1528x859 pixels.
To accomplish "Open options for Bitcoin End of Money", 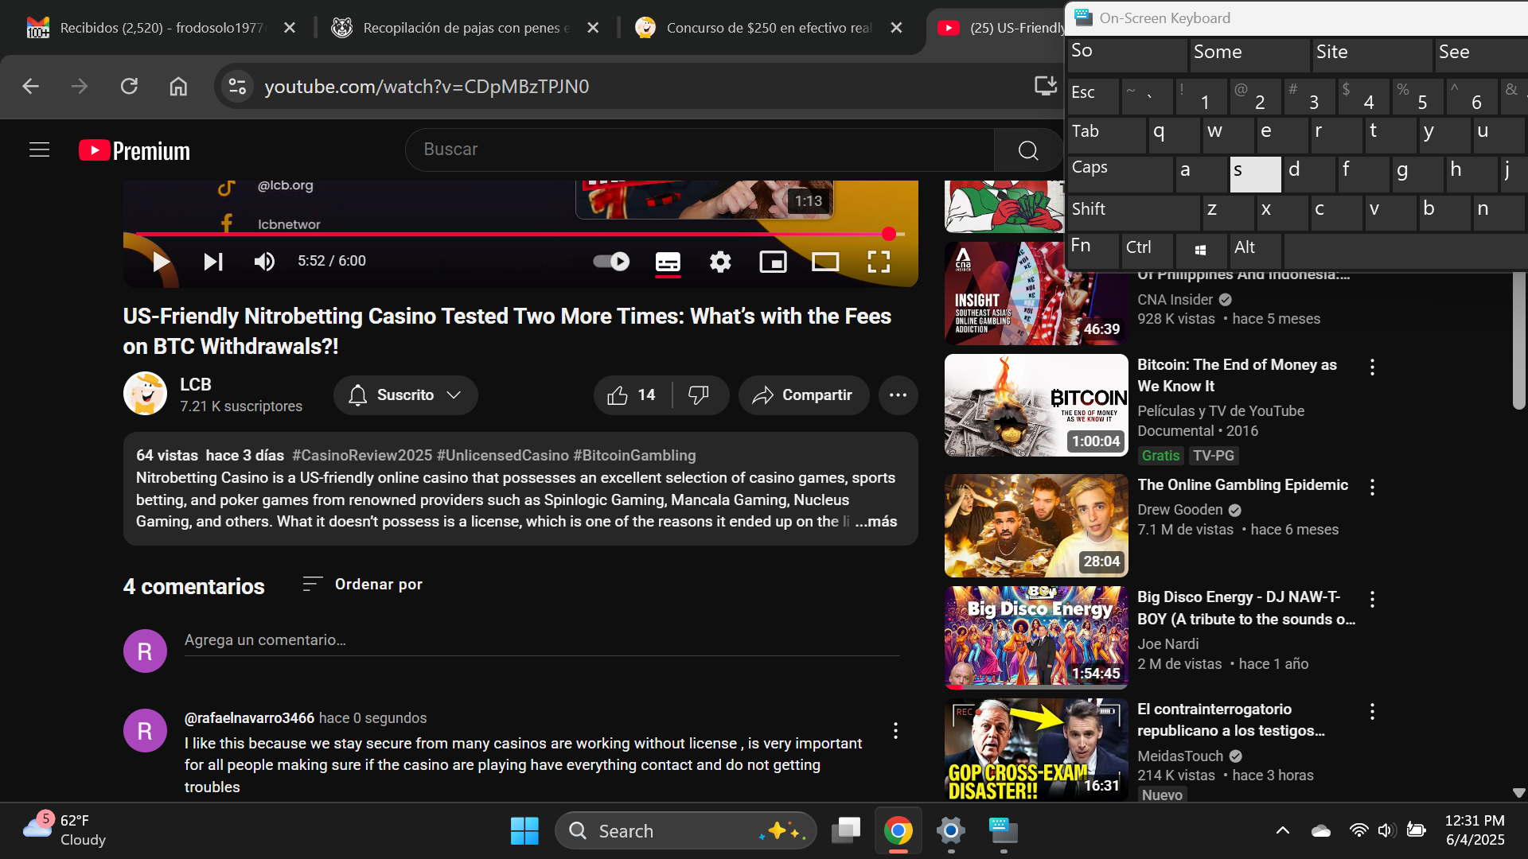I will tap(1372, 367).
